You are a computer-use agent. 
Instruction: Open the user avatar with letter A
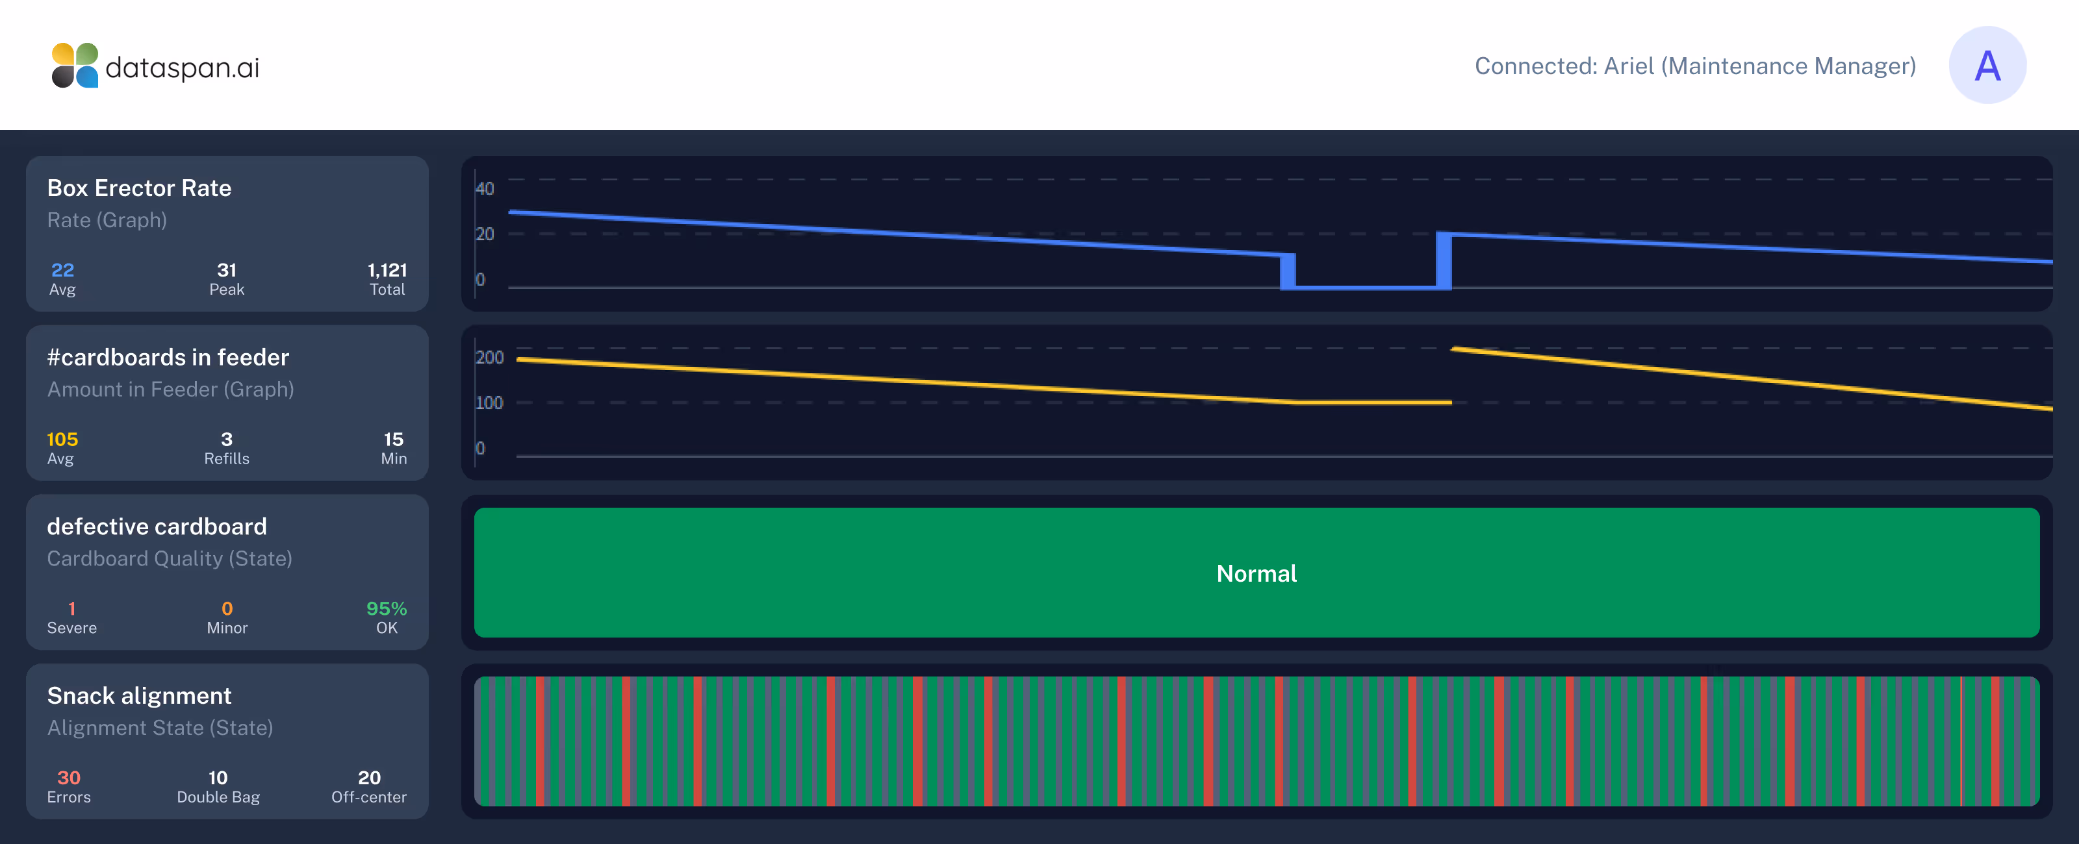[x=1987, y=66]
